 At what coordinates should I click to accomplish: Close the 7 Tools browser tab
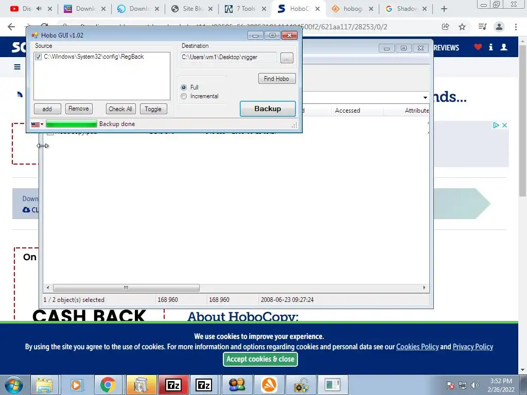[x=264, y=9]
